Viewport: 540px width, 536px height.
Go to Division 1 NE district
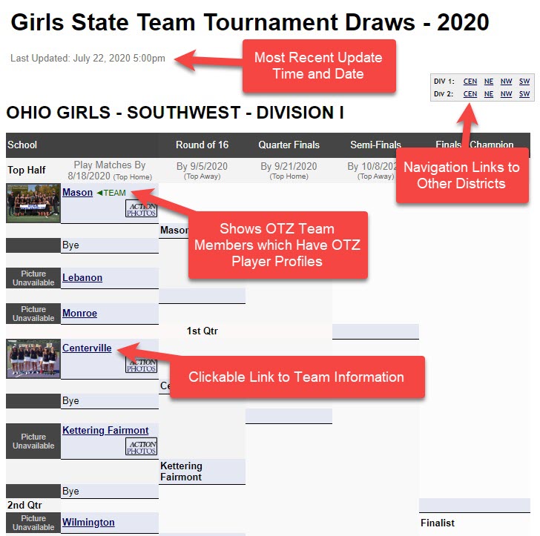489,82
